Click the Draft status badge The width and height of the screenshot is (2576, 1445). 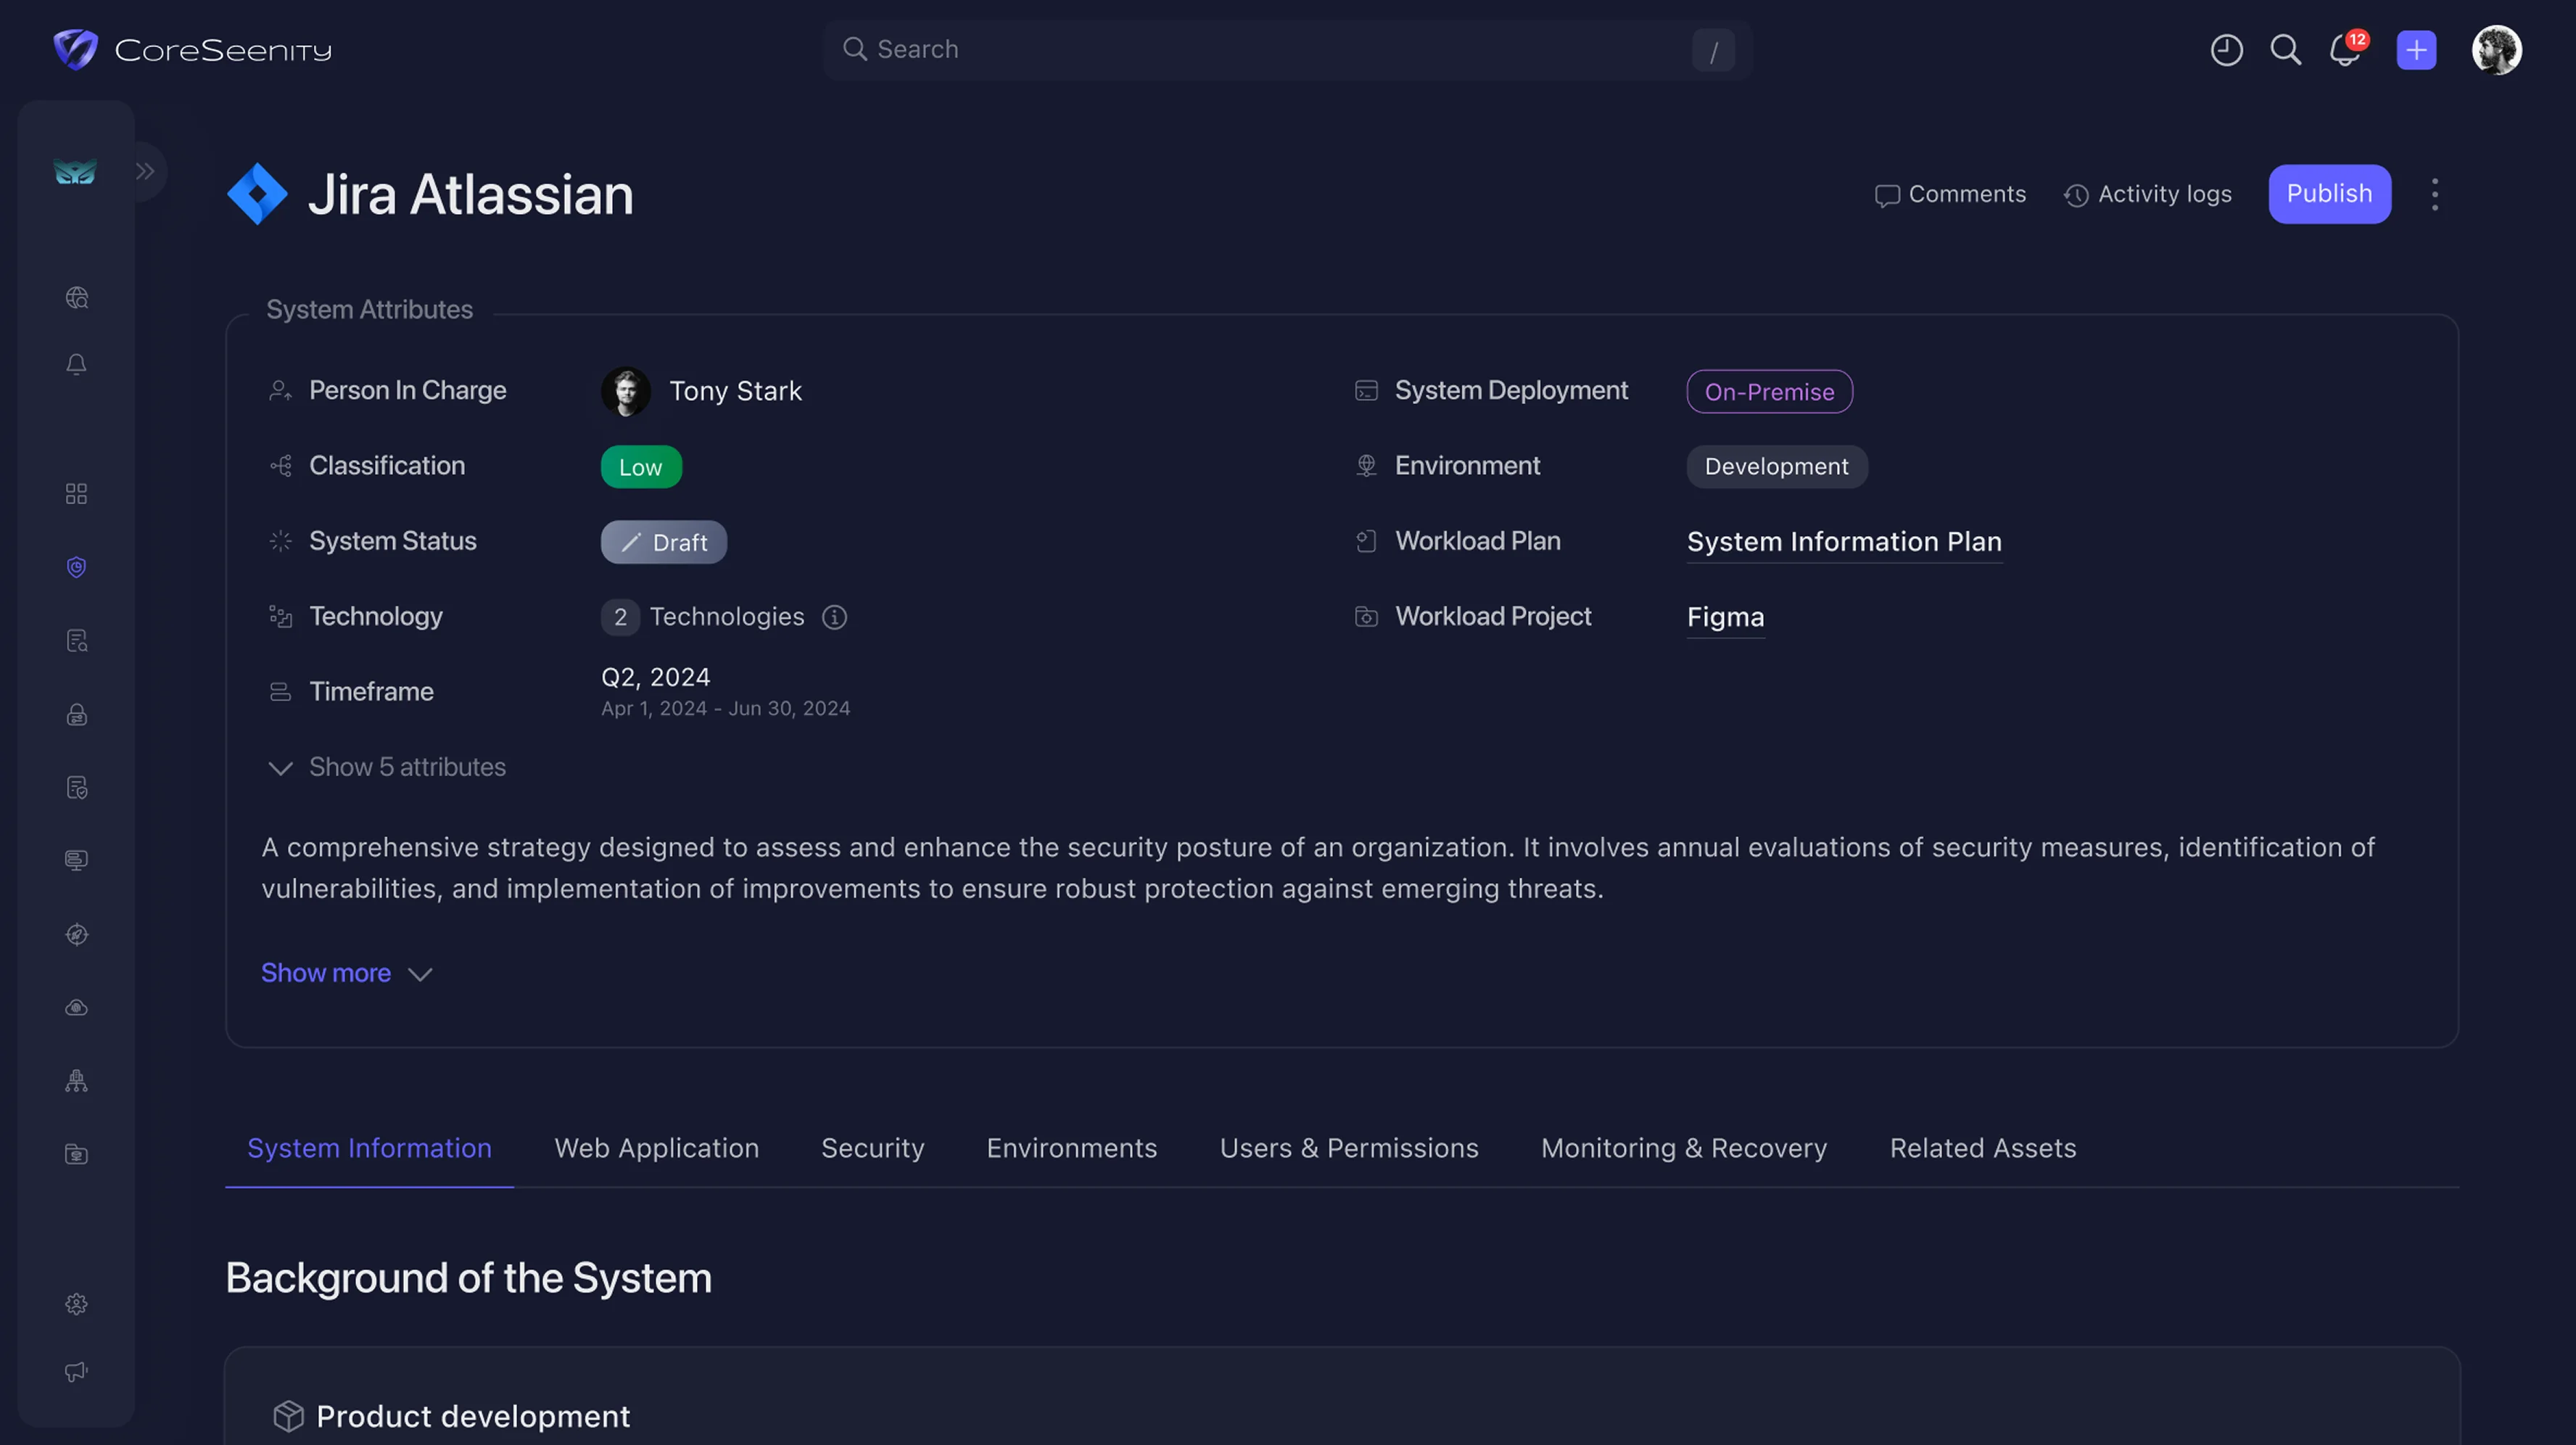click(x=663, y=542)
